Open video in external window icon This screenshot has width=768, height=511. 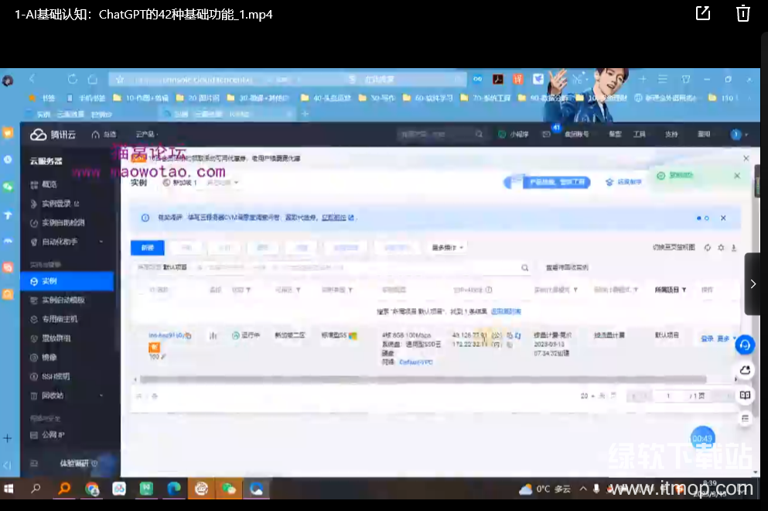(x=703, y=13)
